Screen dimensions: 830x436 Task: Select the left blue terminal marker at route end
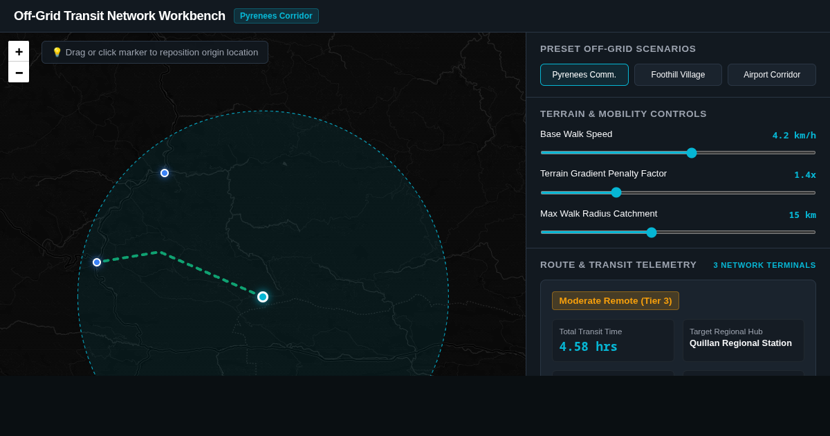[97, 262]
